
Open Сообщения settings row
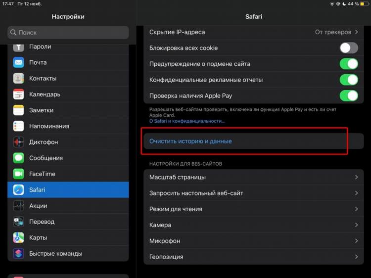coord(68,158)
